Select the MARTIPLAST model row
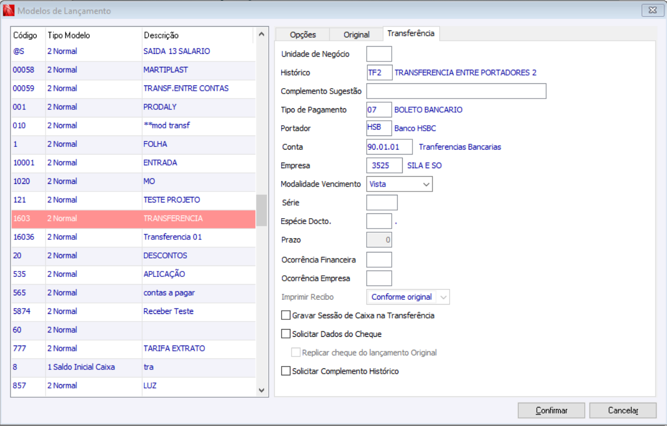The width and height of the screenshot is (667, 426). click(134, 70)
